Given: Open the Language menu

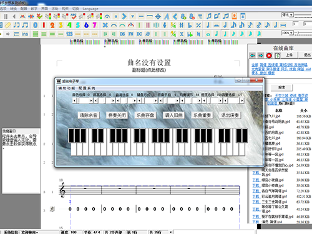Looking at the screenshot, I should coord(90,9).
